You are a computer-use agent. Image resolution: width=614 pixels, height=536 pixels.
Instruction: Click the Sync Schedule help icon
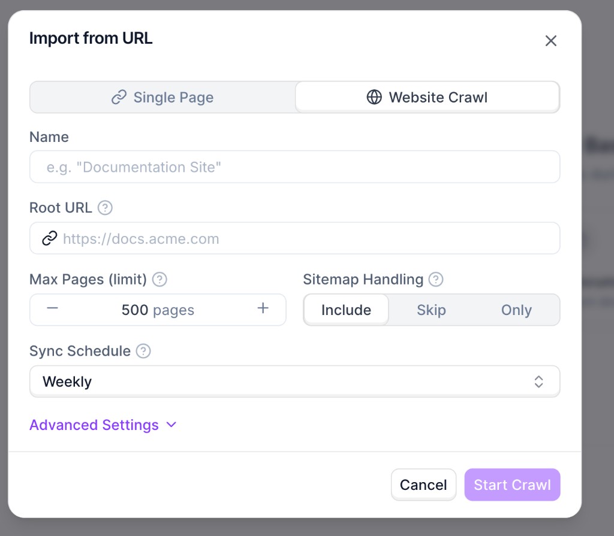(143, 352)
